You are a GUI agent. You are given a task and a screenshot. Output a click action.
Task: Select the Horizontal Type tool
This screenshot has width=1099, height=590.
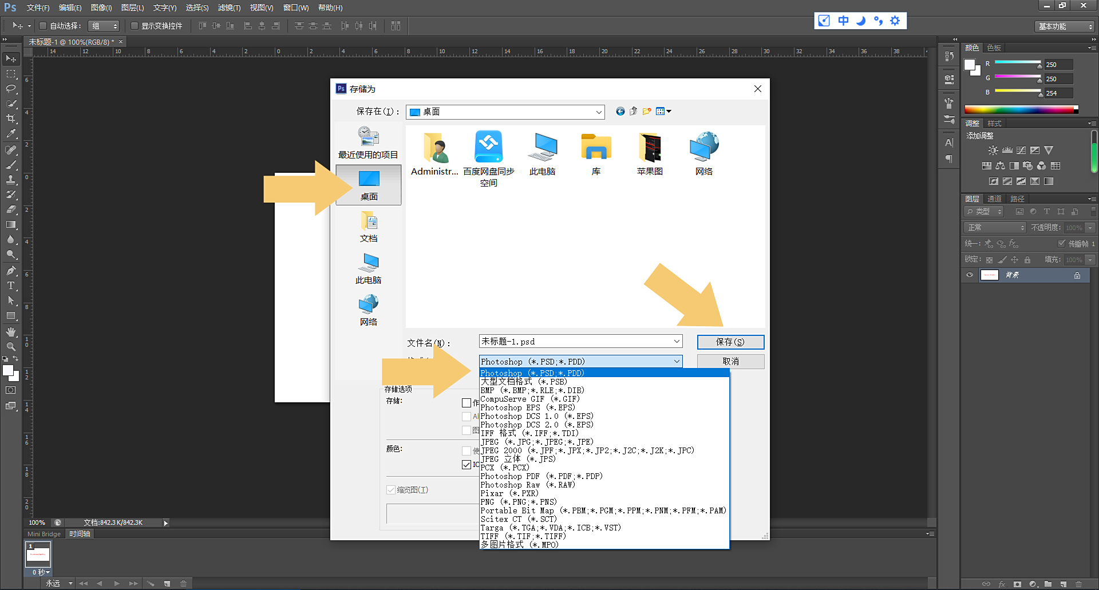(11, 286)
